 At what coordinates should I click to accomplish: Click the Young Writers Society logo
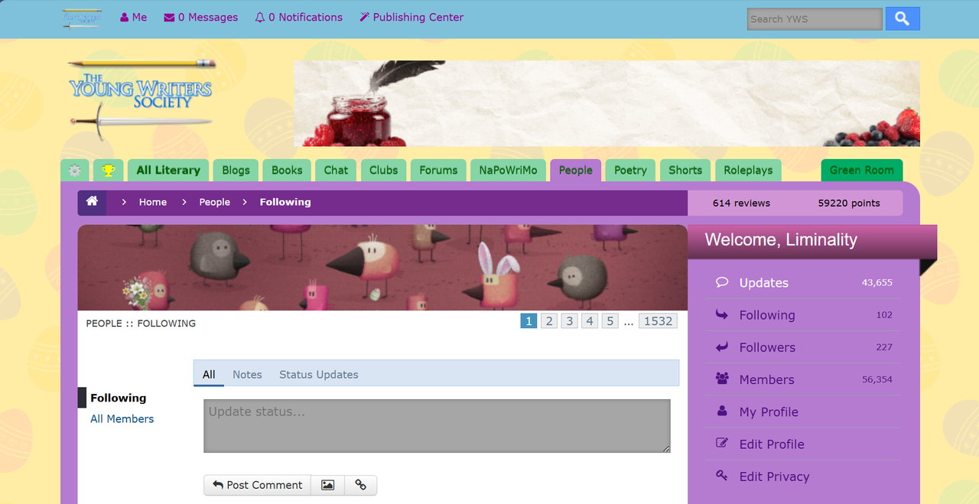140,99
